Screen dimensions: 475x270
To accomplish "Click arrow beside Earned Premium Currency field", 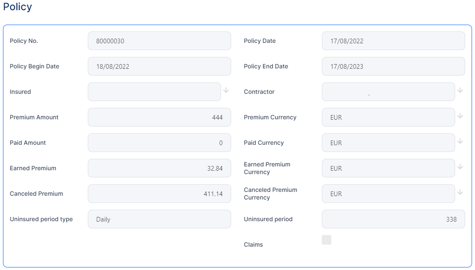I will 460,167.
